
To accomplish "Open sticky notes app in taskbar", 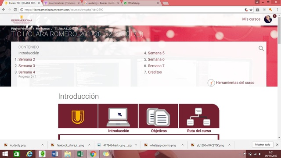I will (x=106, y=154).
